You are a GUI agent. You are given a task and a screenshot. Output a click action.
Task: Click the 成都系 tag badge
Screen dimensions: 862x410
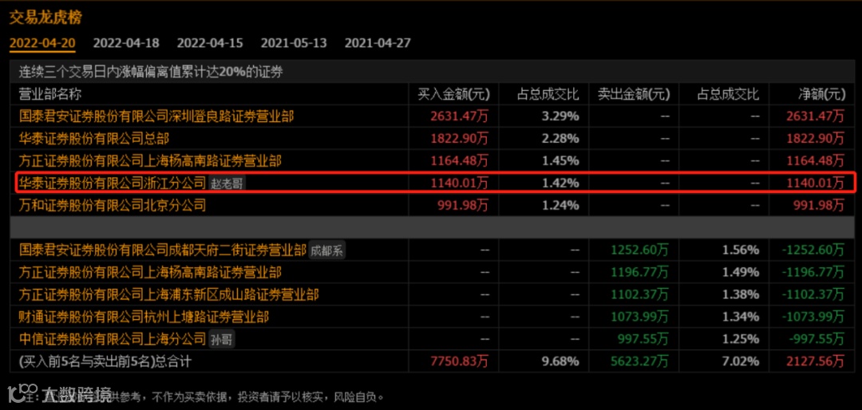(327, 251)
